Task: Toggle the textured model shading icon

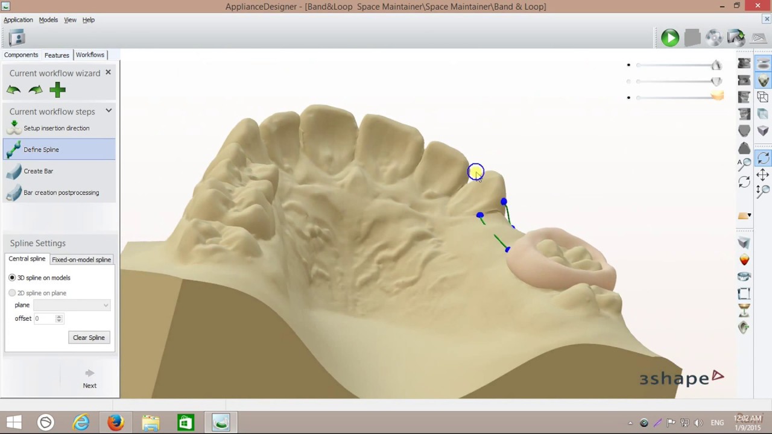Action: coord(763,81)
